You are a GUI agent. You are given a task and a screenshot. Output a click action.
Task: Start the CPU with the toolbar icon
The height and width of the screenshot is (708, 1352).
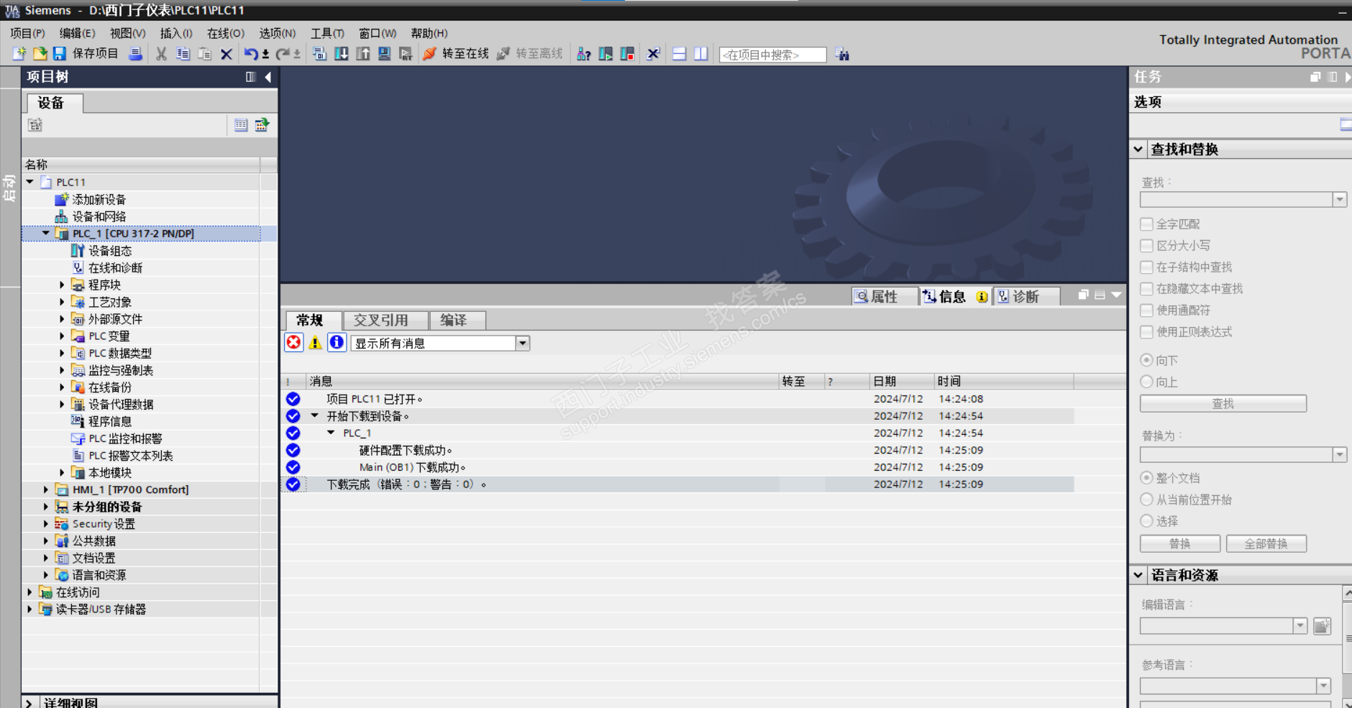click(x=606, y=54)
